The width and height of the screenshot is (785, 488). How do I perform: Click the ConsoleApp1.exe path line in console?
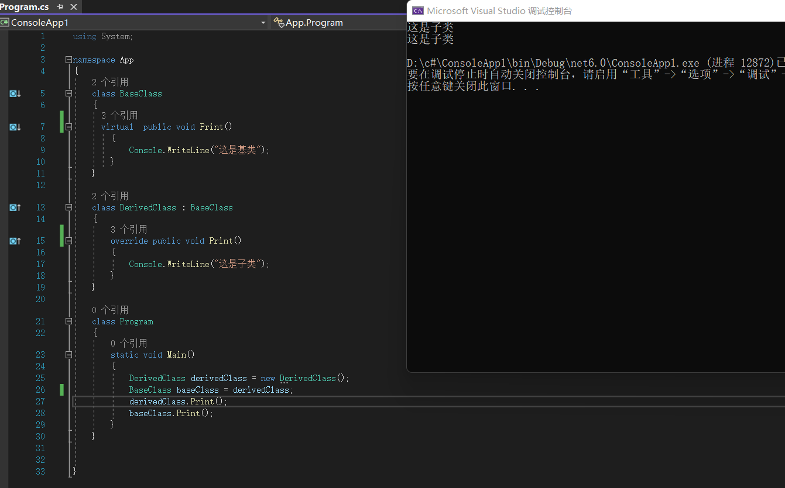(595, 63)
